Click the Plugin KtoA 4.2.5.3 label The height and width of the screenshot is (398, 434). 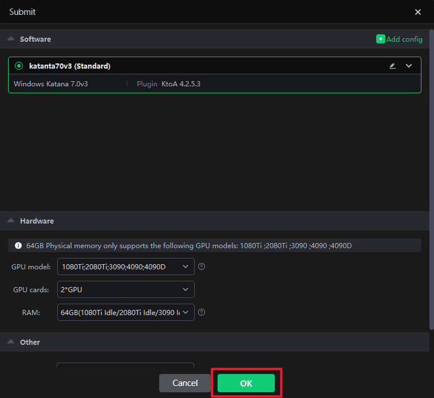tap(169, 83)
